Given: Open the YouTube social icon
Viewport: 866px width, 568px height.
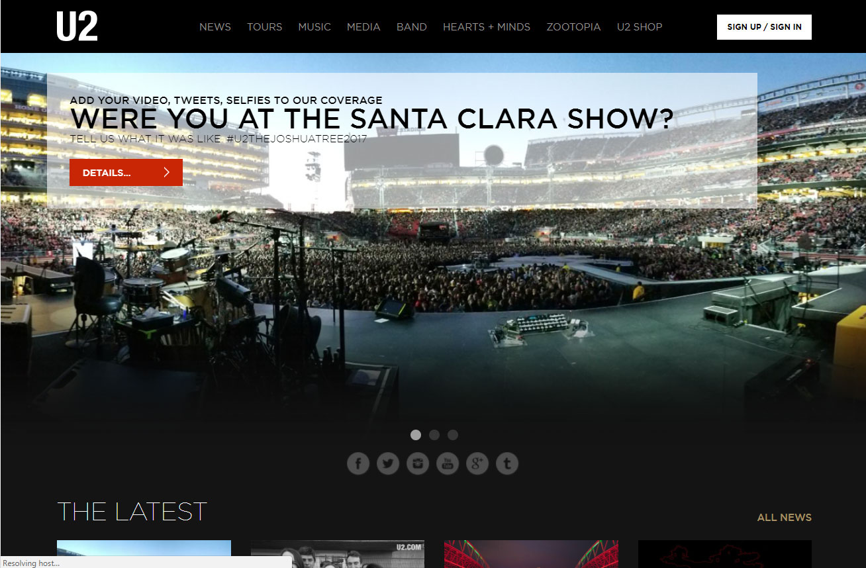Looking at the screenshot, I should coord(448,463).
